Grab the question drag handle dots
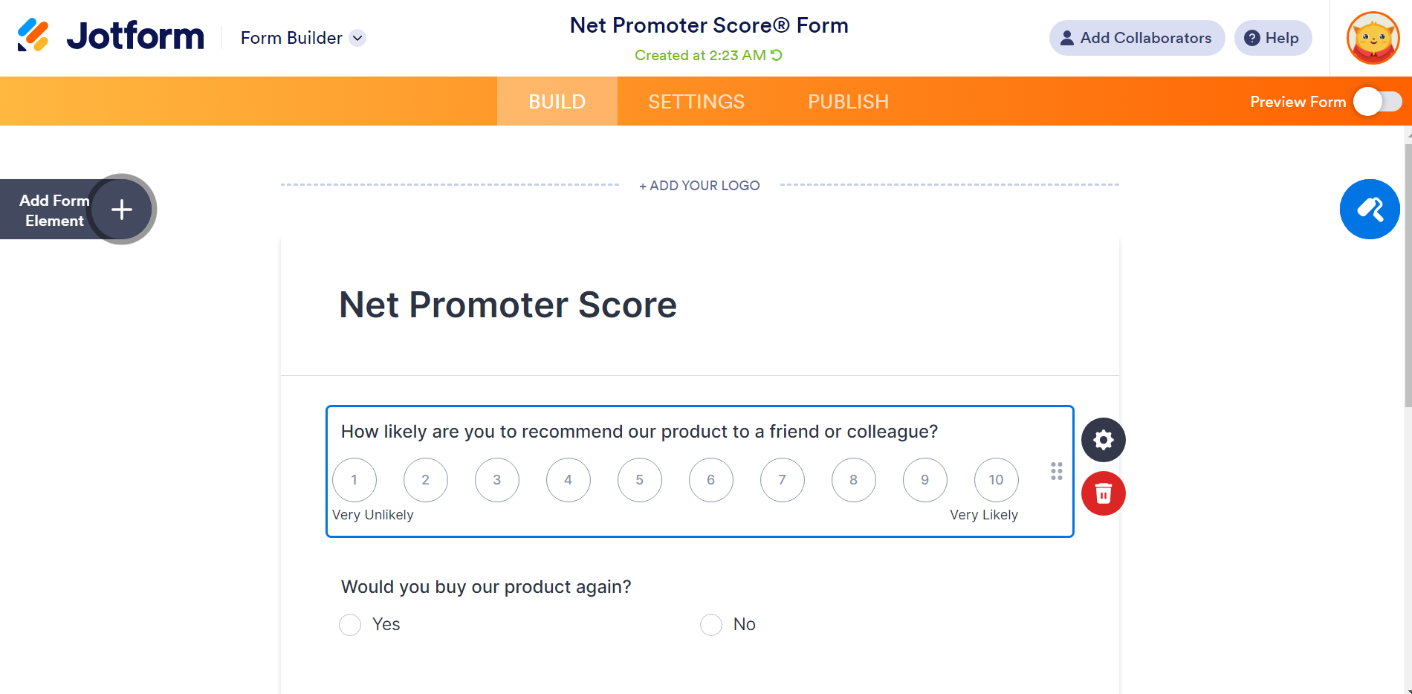1412x694 pixels. pyautogui.click(x=1056, y=471)
